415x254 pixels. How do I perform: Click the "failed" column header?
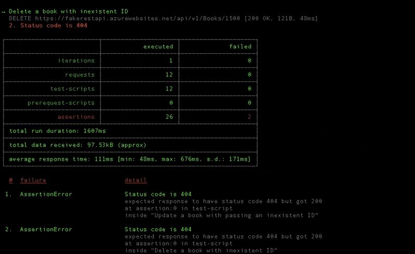[x=240, y=47]
